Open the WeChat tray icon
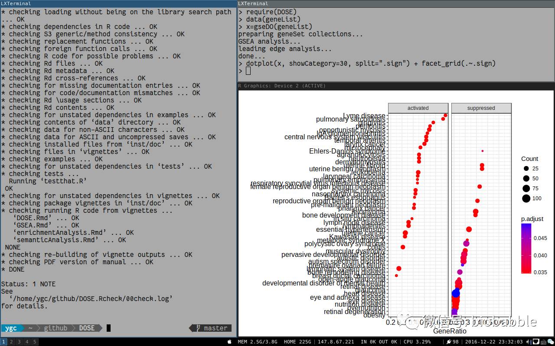555x346 pixels. pos(551,342)
